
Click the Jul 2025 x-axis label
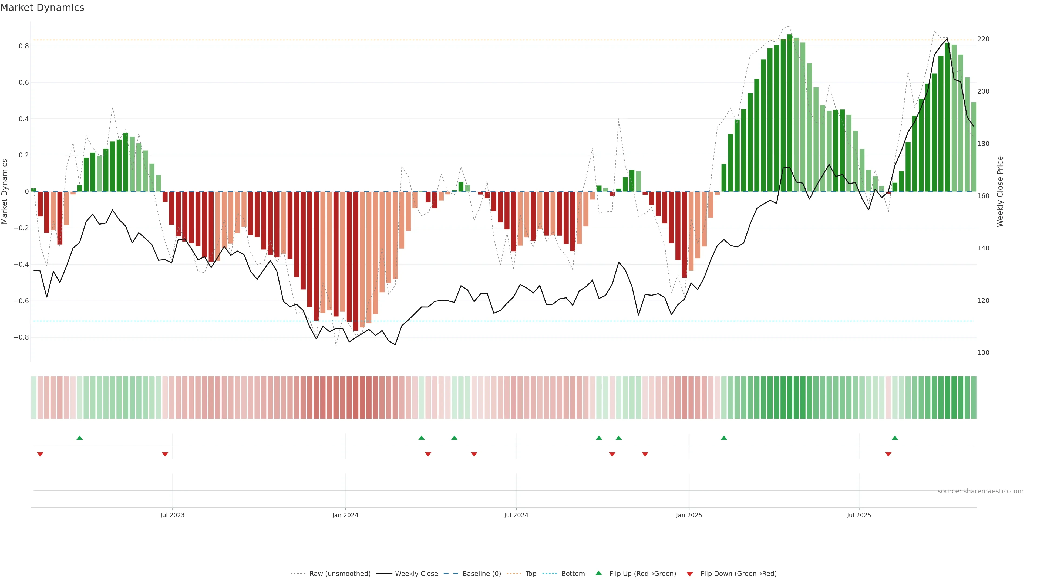click(859, 515)
